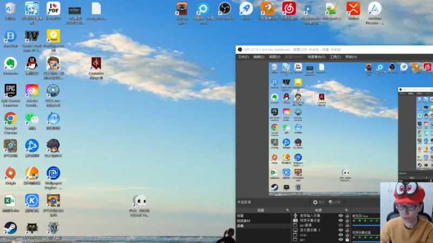The image size is (433, 243).
Task: Open the Notepad++ desktop shortcut
Action: [x=332, y=11]
